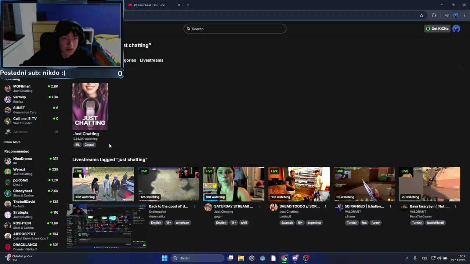
Task: Open OBS Studio from the taskbar
Action: pyautogui.click(x=306, y=258)
